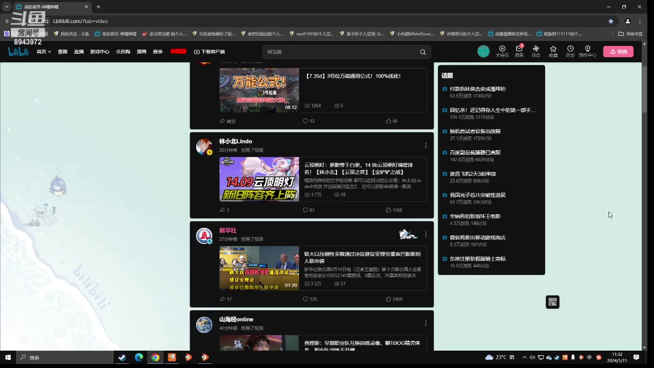
Task: Open the 动态 feed icon
Action: (x=536, y=52)
